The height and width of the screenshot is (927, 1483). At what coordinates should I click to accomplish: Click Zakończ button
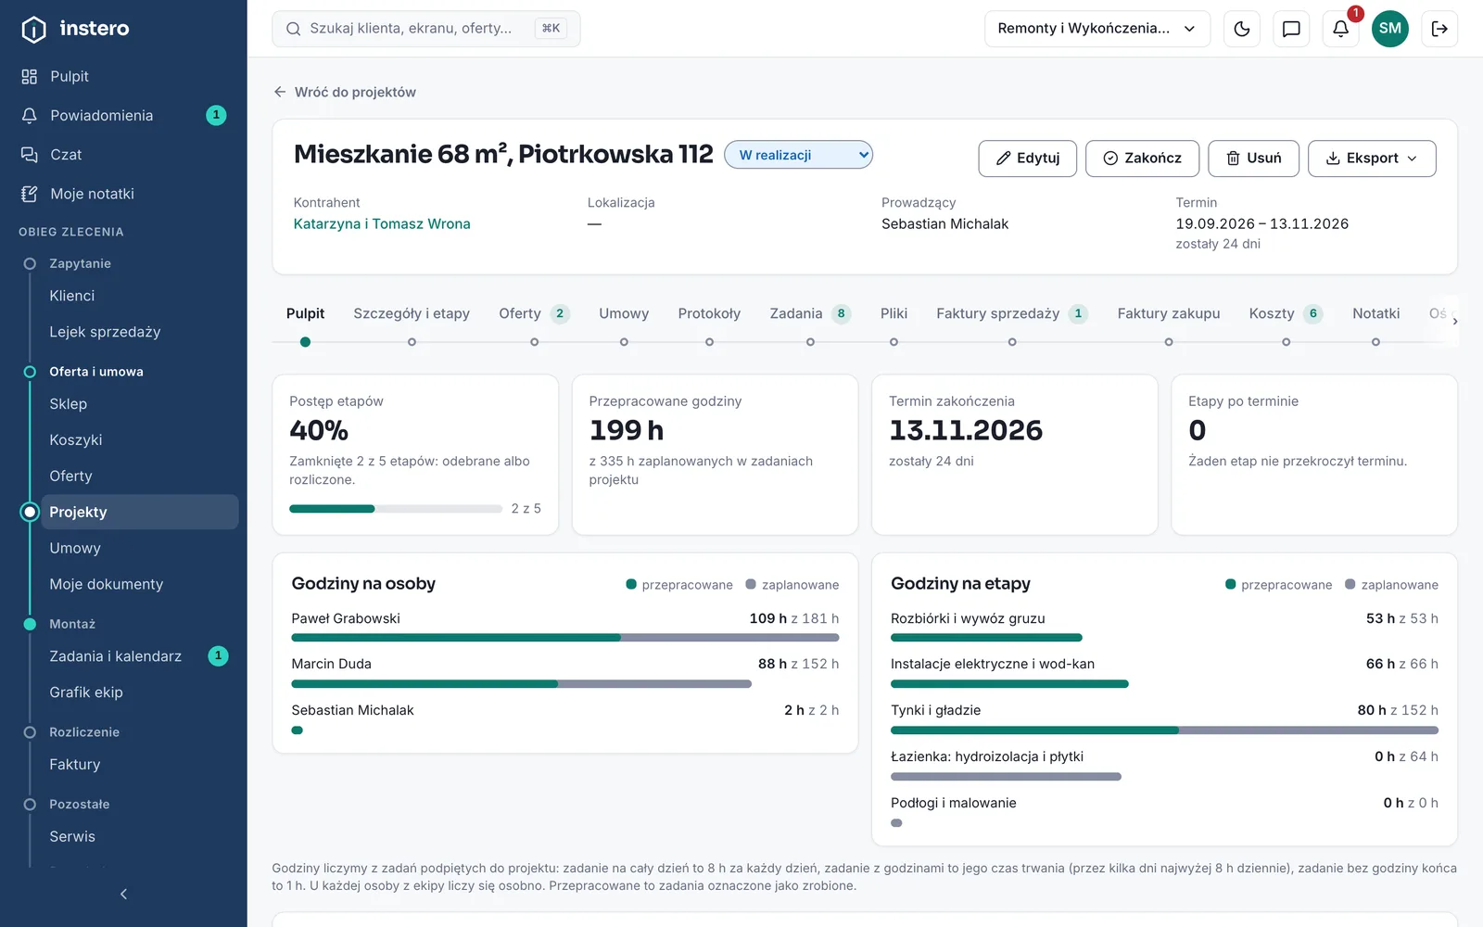1142,159
